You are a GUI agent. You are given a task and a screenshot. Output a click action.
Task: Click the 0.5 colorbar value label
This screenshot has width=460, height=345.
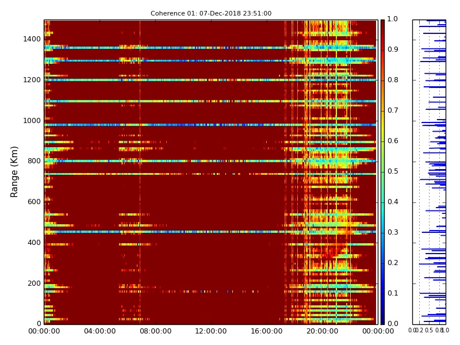[x=392, y=171]
